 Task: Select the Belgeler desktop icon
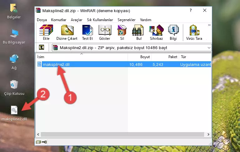pyautogui.click(x=14, y=11)
